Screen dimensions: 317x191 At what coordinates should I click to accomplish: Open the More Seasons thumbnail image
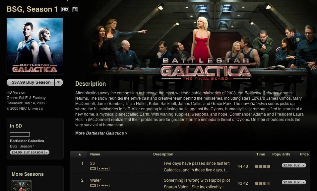click(x=22, y=186)
